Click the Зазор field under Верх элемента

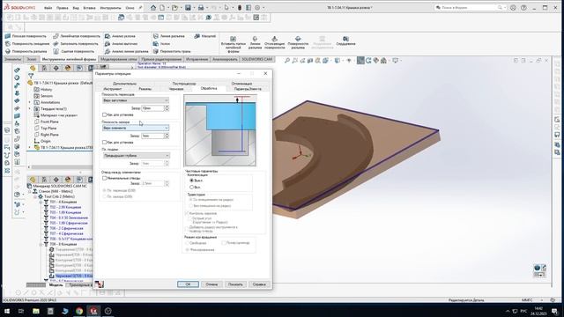click(152, 136)
